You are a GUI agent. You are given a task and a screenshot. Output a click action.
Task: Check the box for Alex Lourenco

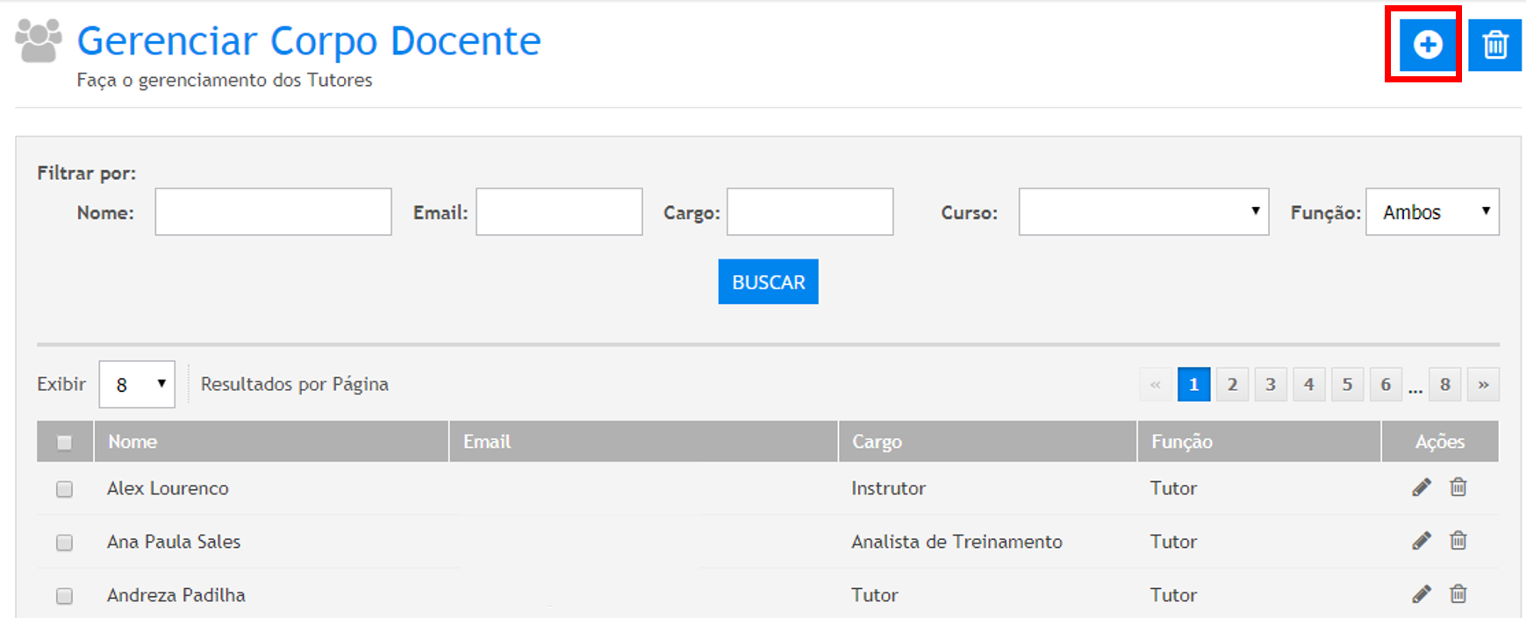[x=64, y=489]
